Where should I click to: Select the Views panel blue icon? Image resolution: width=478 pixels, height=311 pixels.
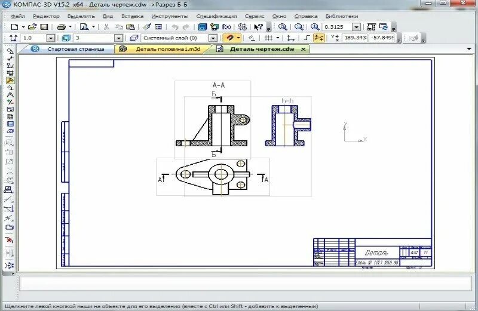[x=10, y=124]
